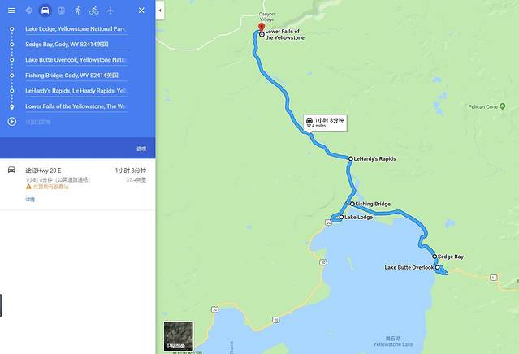This screenshot has height=354, width=519.
Task: Close the directions panel
Action: click(x=141, y=11)
